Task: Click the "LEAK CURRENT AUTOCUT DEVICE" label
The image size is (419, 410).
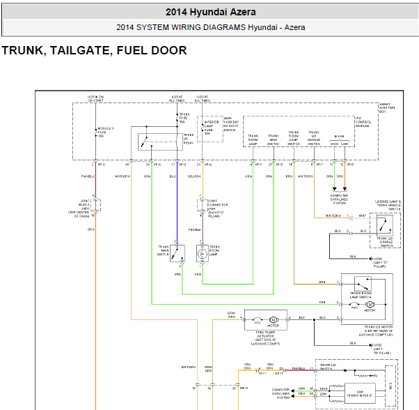Action: (231, 124)
